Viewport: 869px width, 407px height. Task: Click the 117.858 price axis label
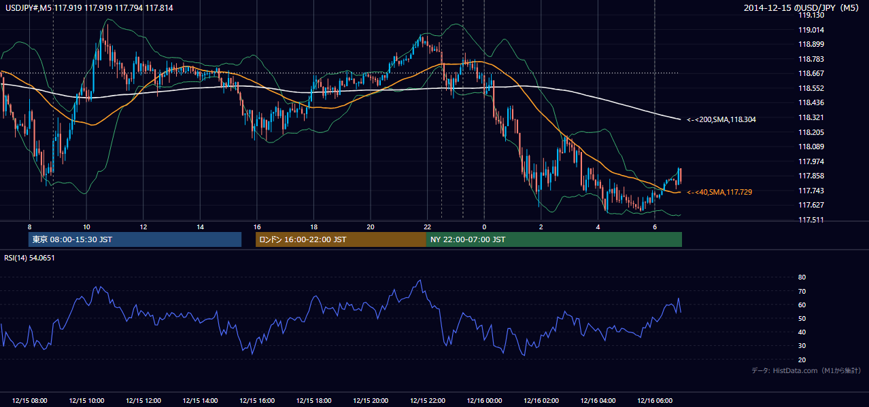click(811, 176)
